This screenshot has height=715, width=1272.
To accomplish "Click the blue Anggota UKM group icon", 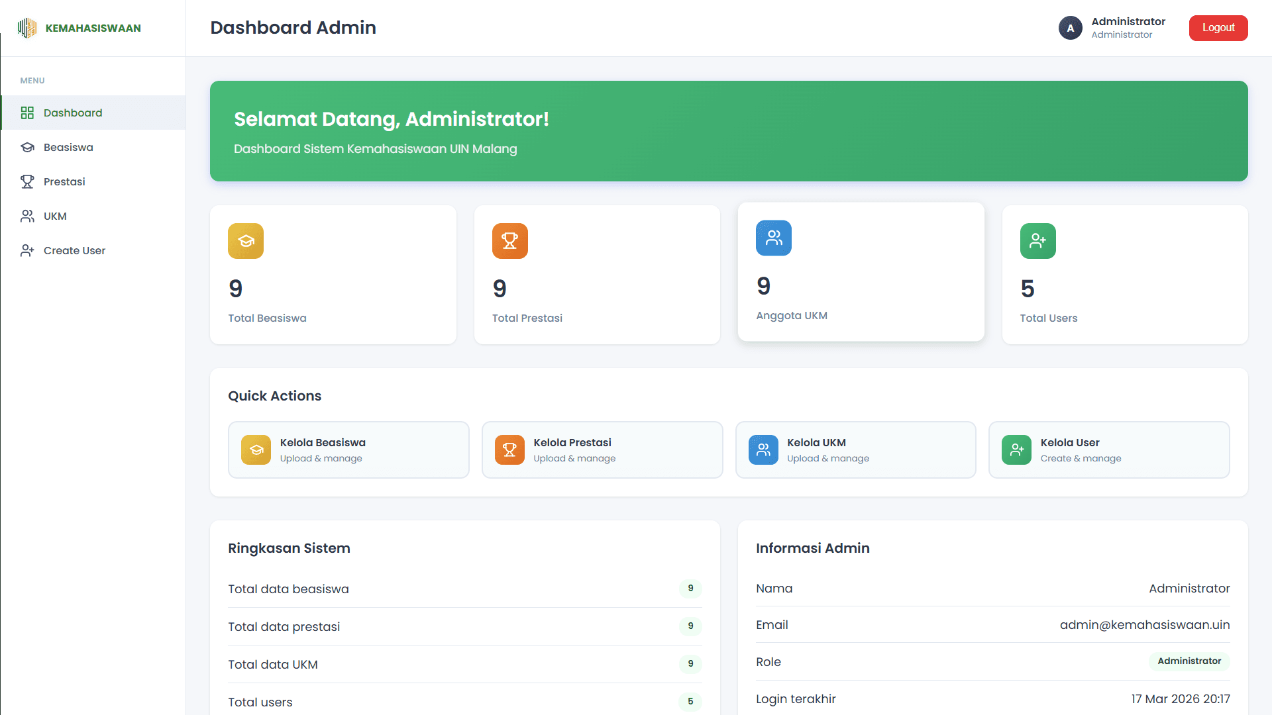I will tap(773, 238).
